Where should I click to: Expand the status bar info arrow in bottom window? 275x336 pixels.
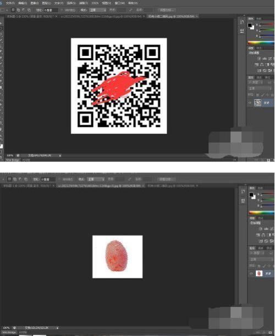[x=57, y=328]
